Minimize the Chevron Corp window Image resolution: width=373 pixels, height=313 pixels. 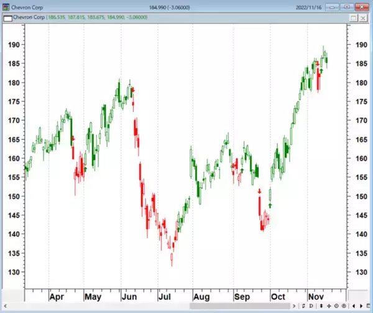pyautogui.click(x=332, y=7)
